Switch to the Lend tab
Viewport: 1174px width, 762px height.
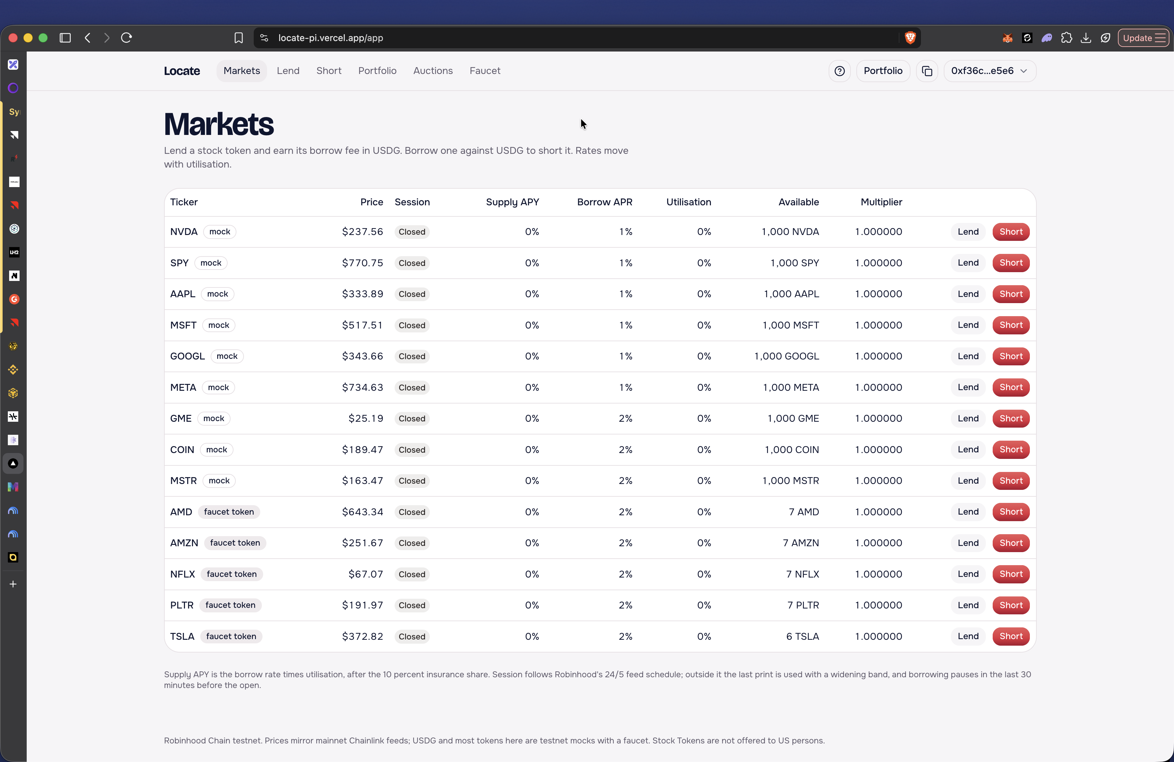coord(288,71)
